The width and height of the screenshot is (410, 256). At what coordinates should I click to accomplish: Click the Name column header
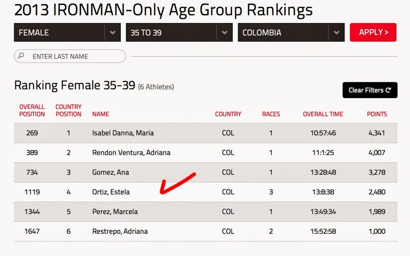(101, 114)
